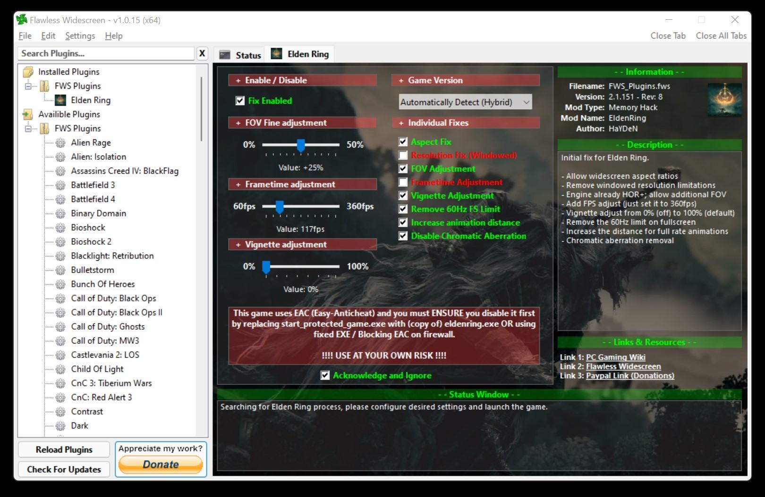The height and width of the screenshot is (497, 765).
Task: Uncheck the FOV Adjustment fix
Action: click(x=403, y=168)
